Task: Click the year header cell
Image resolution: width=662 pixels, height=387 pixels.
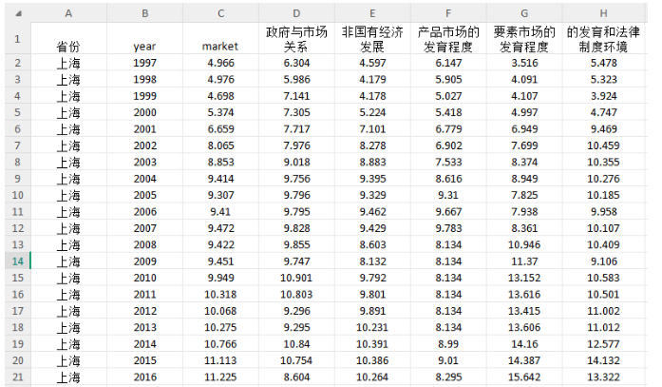Action: pyautogui.click(x=144, y=39)
